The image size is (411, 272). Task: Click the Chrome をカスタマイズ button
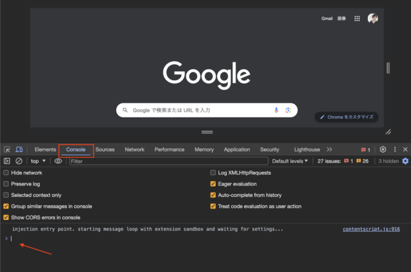click(x=347, y=117)
